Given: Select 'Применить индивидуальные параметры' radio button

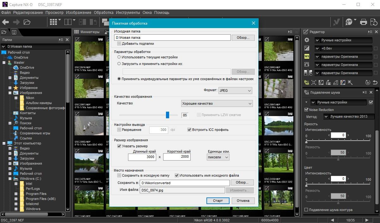Looking at the screenshot, I should pyautogui.click(x=119, y=79).
